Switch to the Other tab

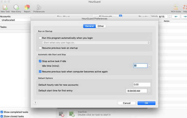click(101, 26)
